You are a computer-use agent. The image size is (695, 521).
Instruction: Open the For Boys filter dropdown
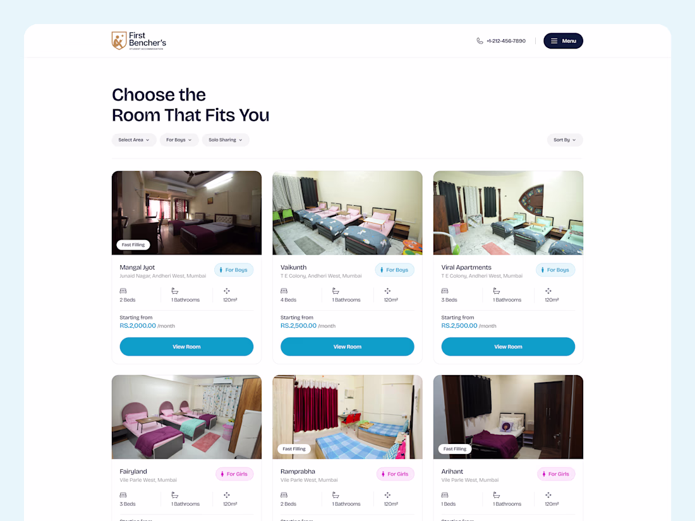pyautogui.click(x=179, y=140)
